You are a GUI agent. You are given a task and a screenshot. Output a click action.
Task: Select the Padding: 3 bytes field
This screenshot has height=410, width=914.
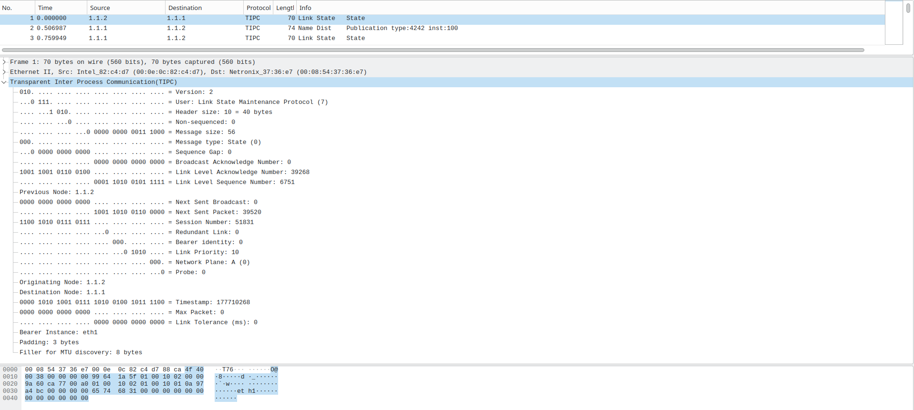pos(49,342)
